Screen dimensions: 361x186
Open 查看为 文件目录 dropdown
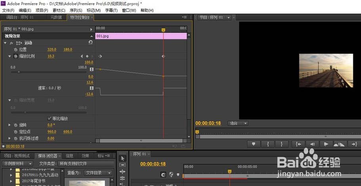tap(98, 173)
